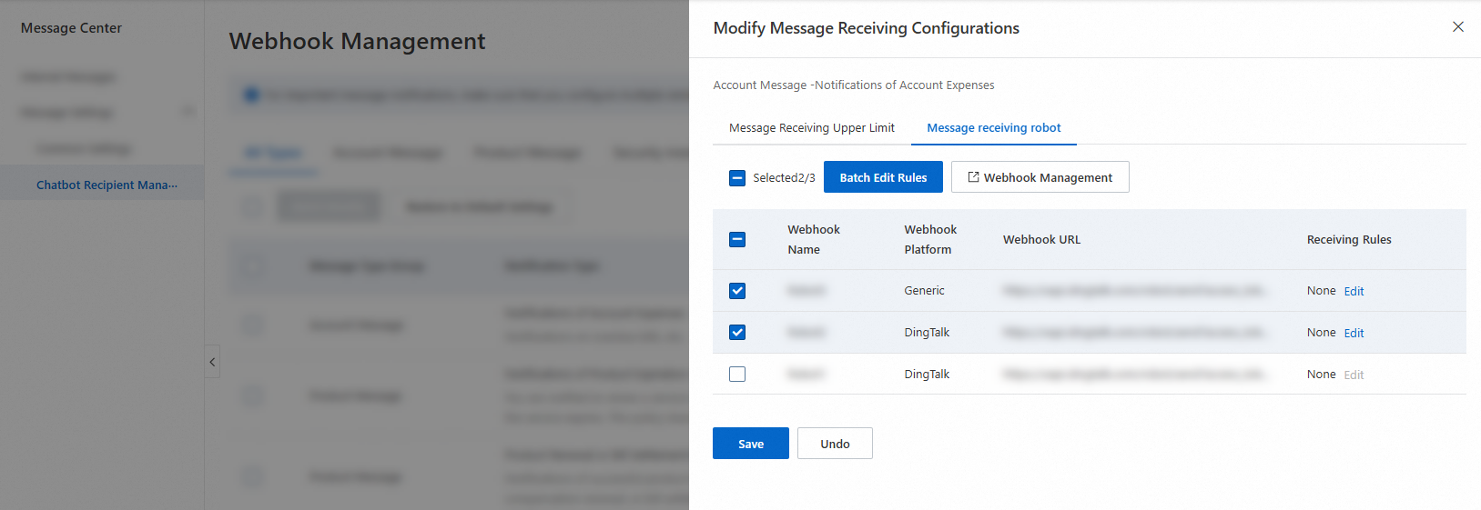
Task: Edit rules for the checked DingTalk row
Action: (1354, 334)
